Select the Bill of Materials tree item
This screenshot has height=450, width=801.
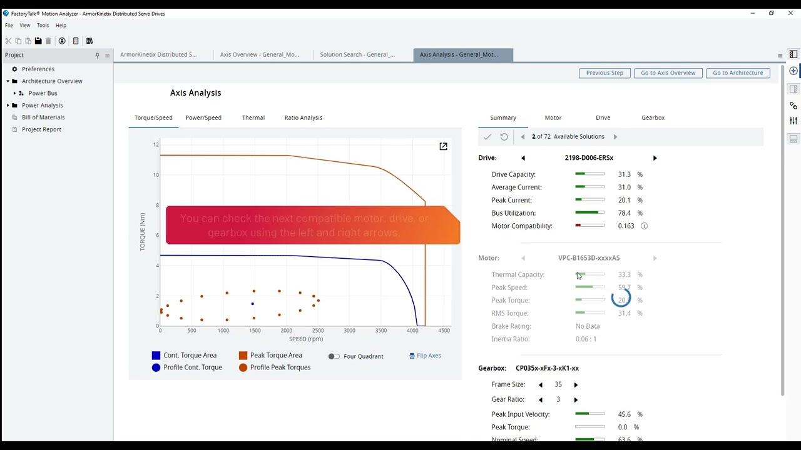click(x=43, y=117)
